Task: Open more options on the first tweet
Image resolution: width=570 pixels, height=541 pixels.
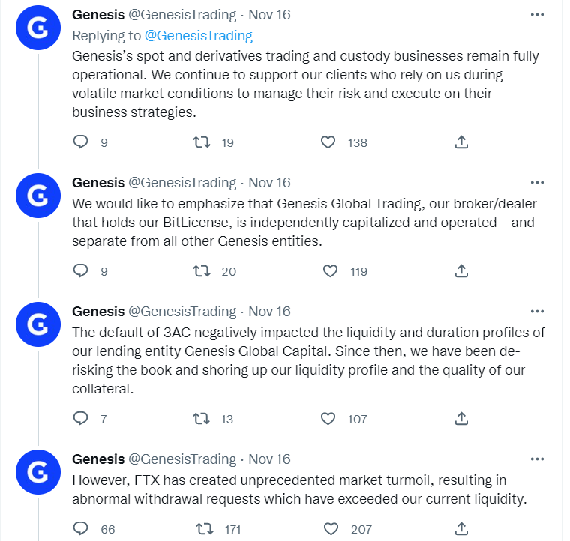Action: [x=537, y=15]
